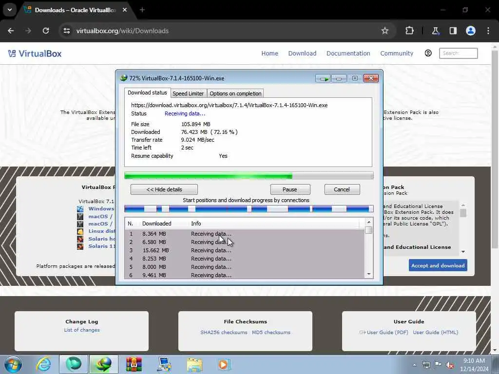The width and height of the screenshot is (499, 374).
Task: Collapse details with Hide details button
Action: click(164, 189)
